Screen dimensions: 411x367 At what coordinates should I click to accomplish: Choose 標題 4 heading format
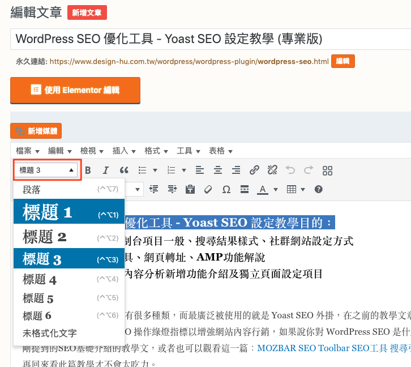[69, 279]
